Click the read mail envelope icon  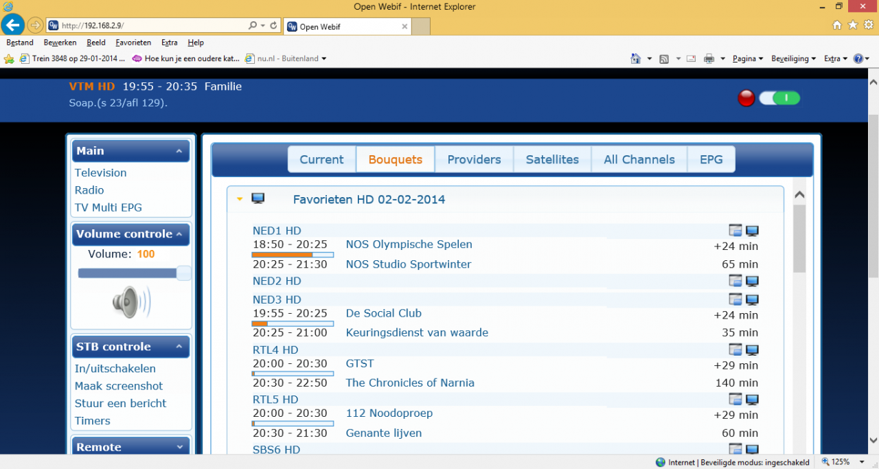691,59
